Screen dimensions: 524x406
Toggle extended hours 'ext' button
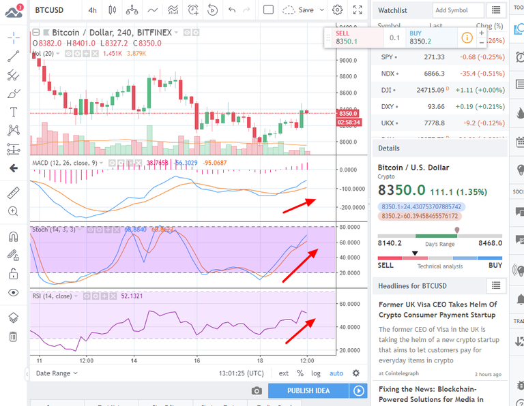283,373
